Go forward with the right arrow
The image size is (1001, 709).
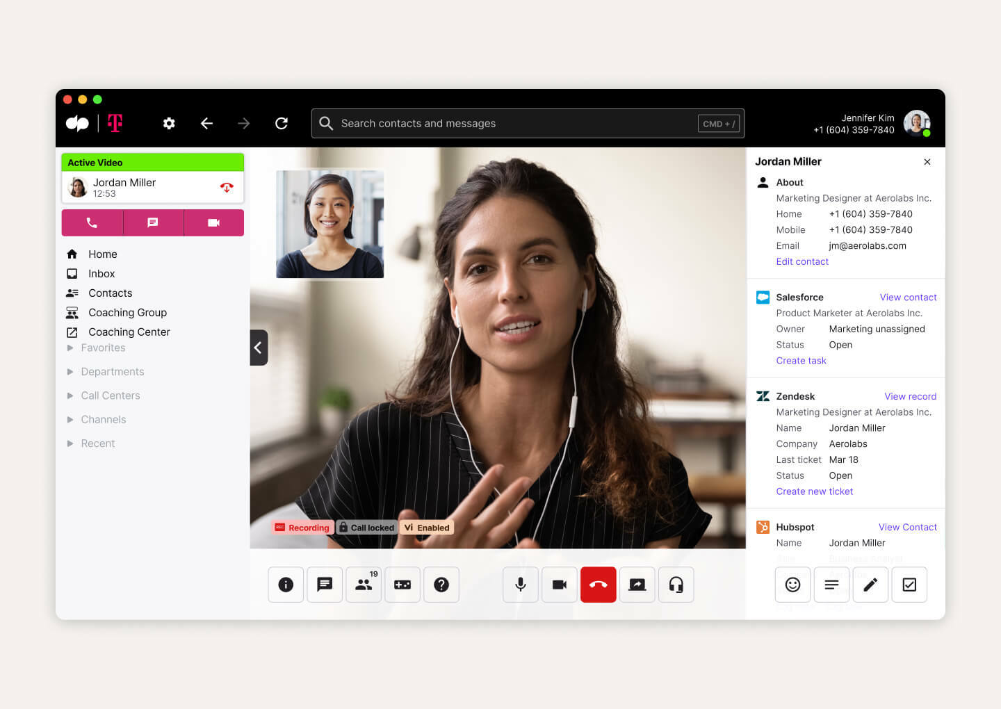(243, 123)
